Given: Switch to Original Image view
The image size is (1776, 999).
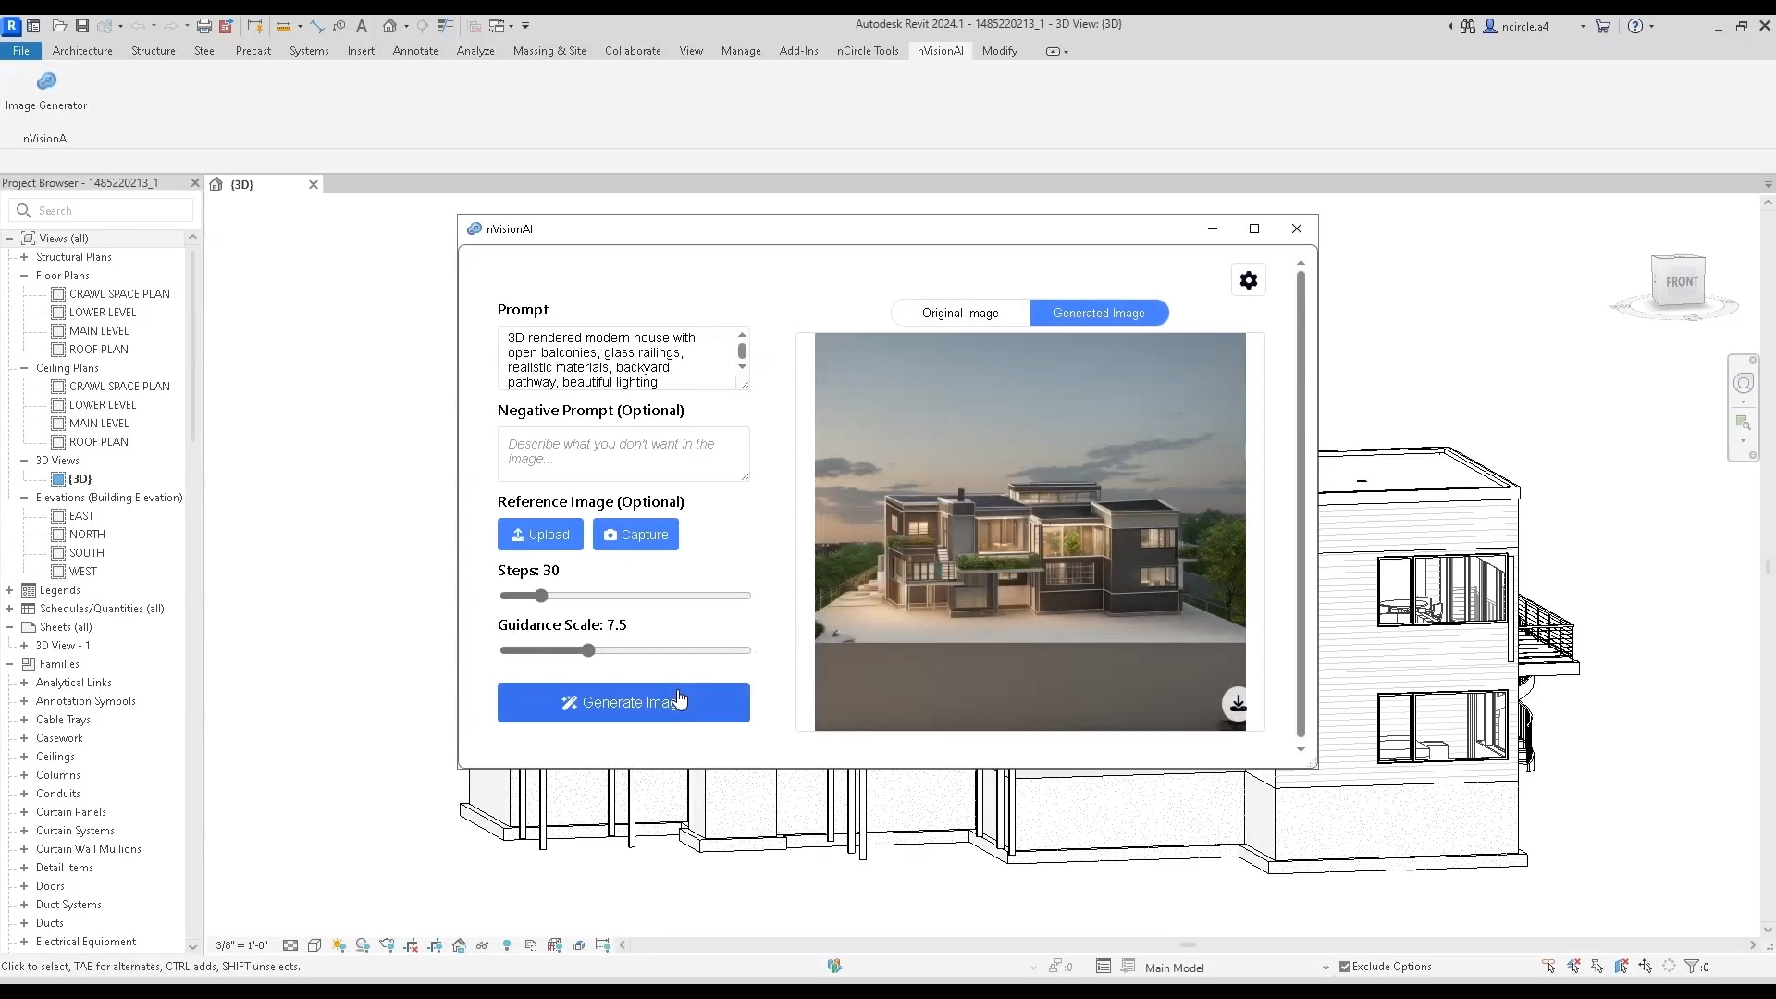Looking at the screenshot, I should point(960,313).
